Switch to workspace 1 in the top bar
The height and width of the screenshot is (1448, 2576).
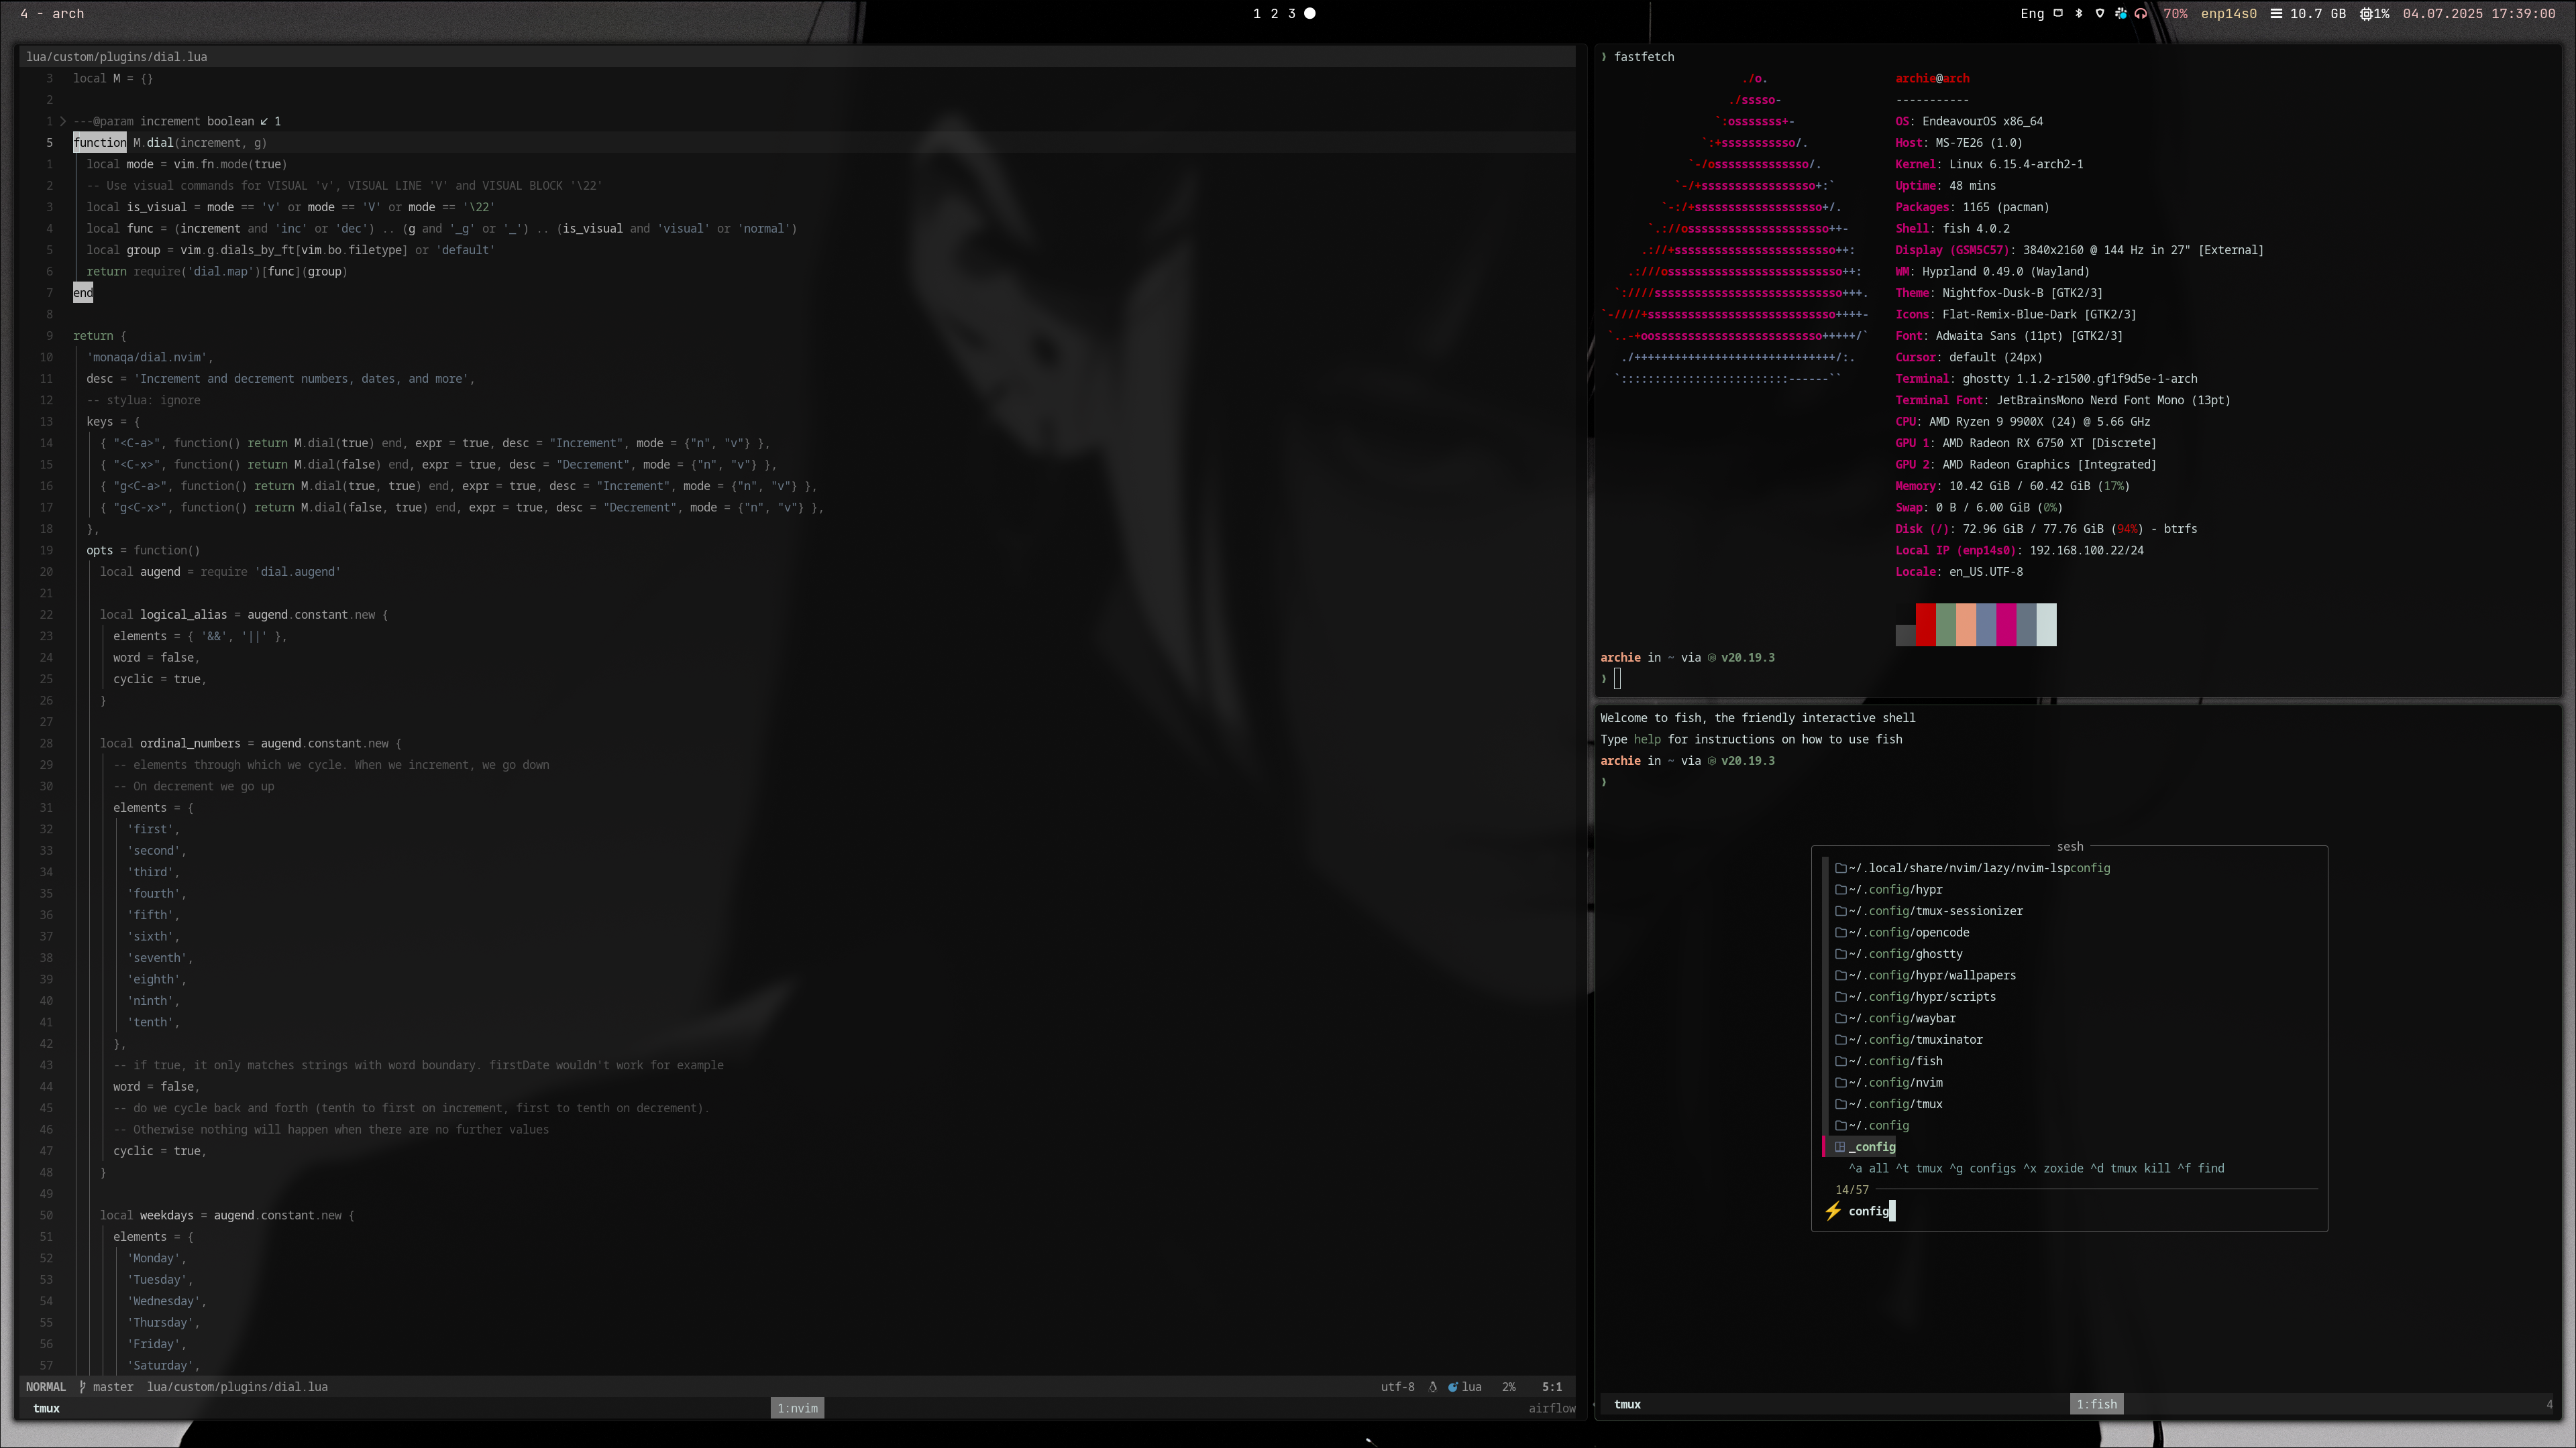click(1257, 13)
